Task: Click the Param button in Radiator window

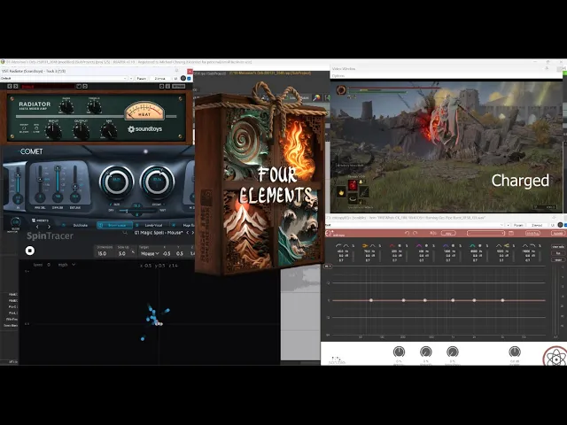Action: [142, 79]
